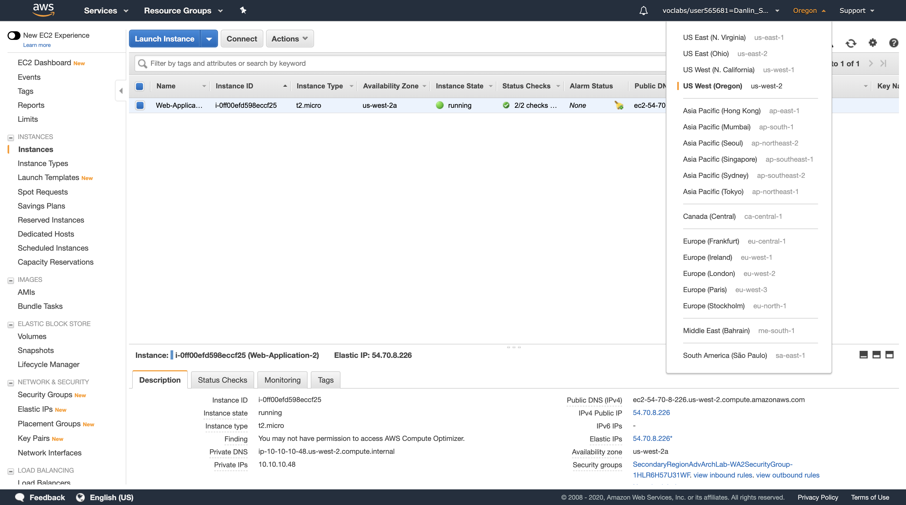Image resolution: width=906 pixels, height=505 pixels.
Task: Collapse the INSTANCES sidebar section
Action: pyautogui.click(x=11, y=137)
